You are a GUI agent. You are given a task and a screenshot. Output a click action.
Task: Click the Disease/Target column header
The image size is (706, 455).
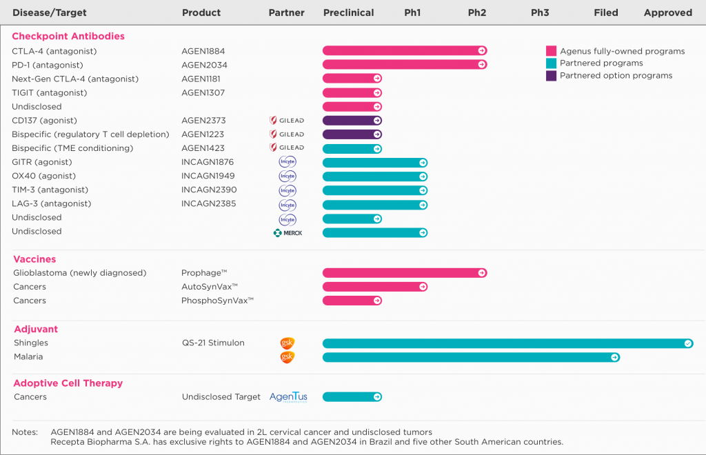(x=50, y=12)
